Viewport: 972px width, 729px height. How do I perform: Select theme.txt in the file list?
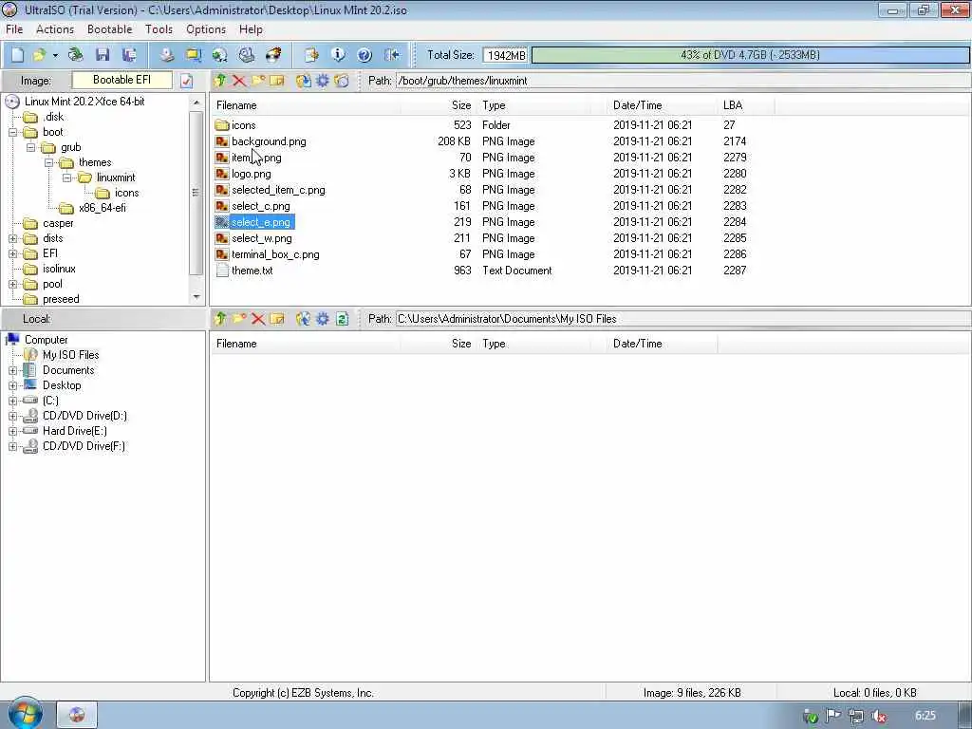[252, 271]
